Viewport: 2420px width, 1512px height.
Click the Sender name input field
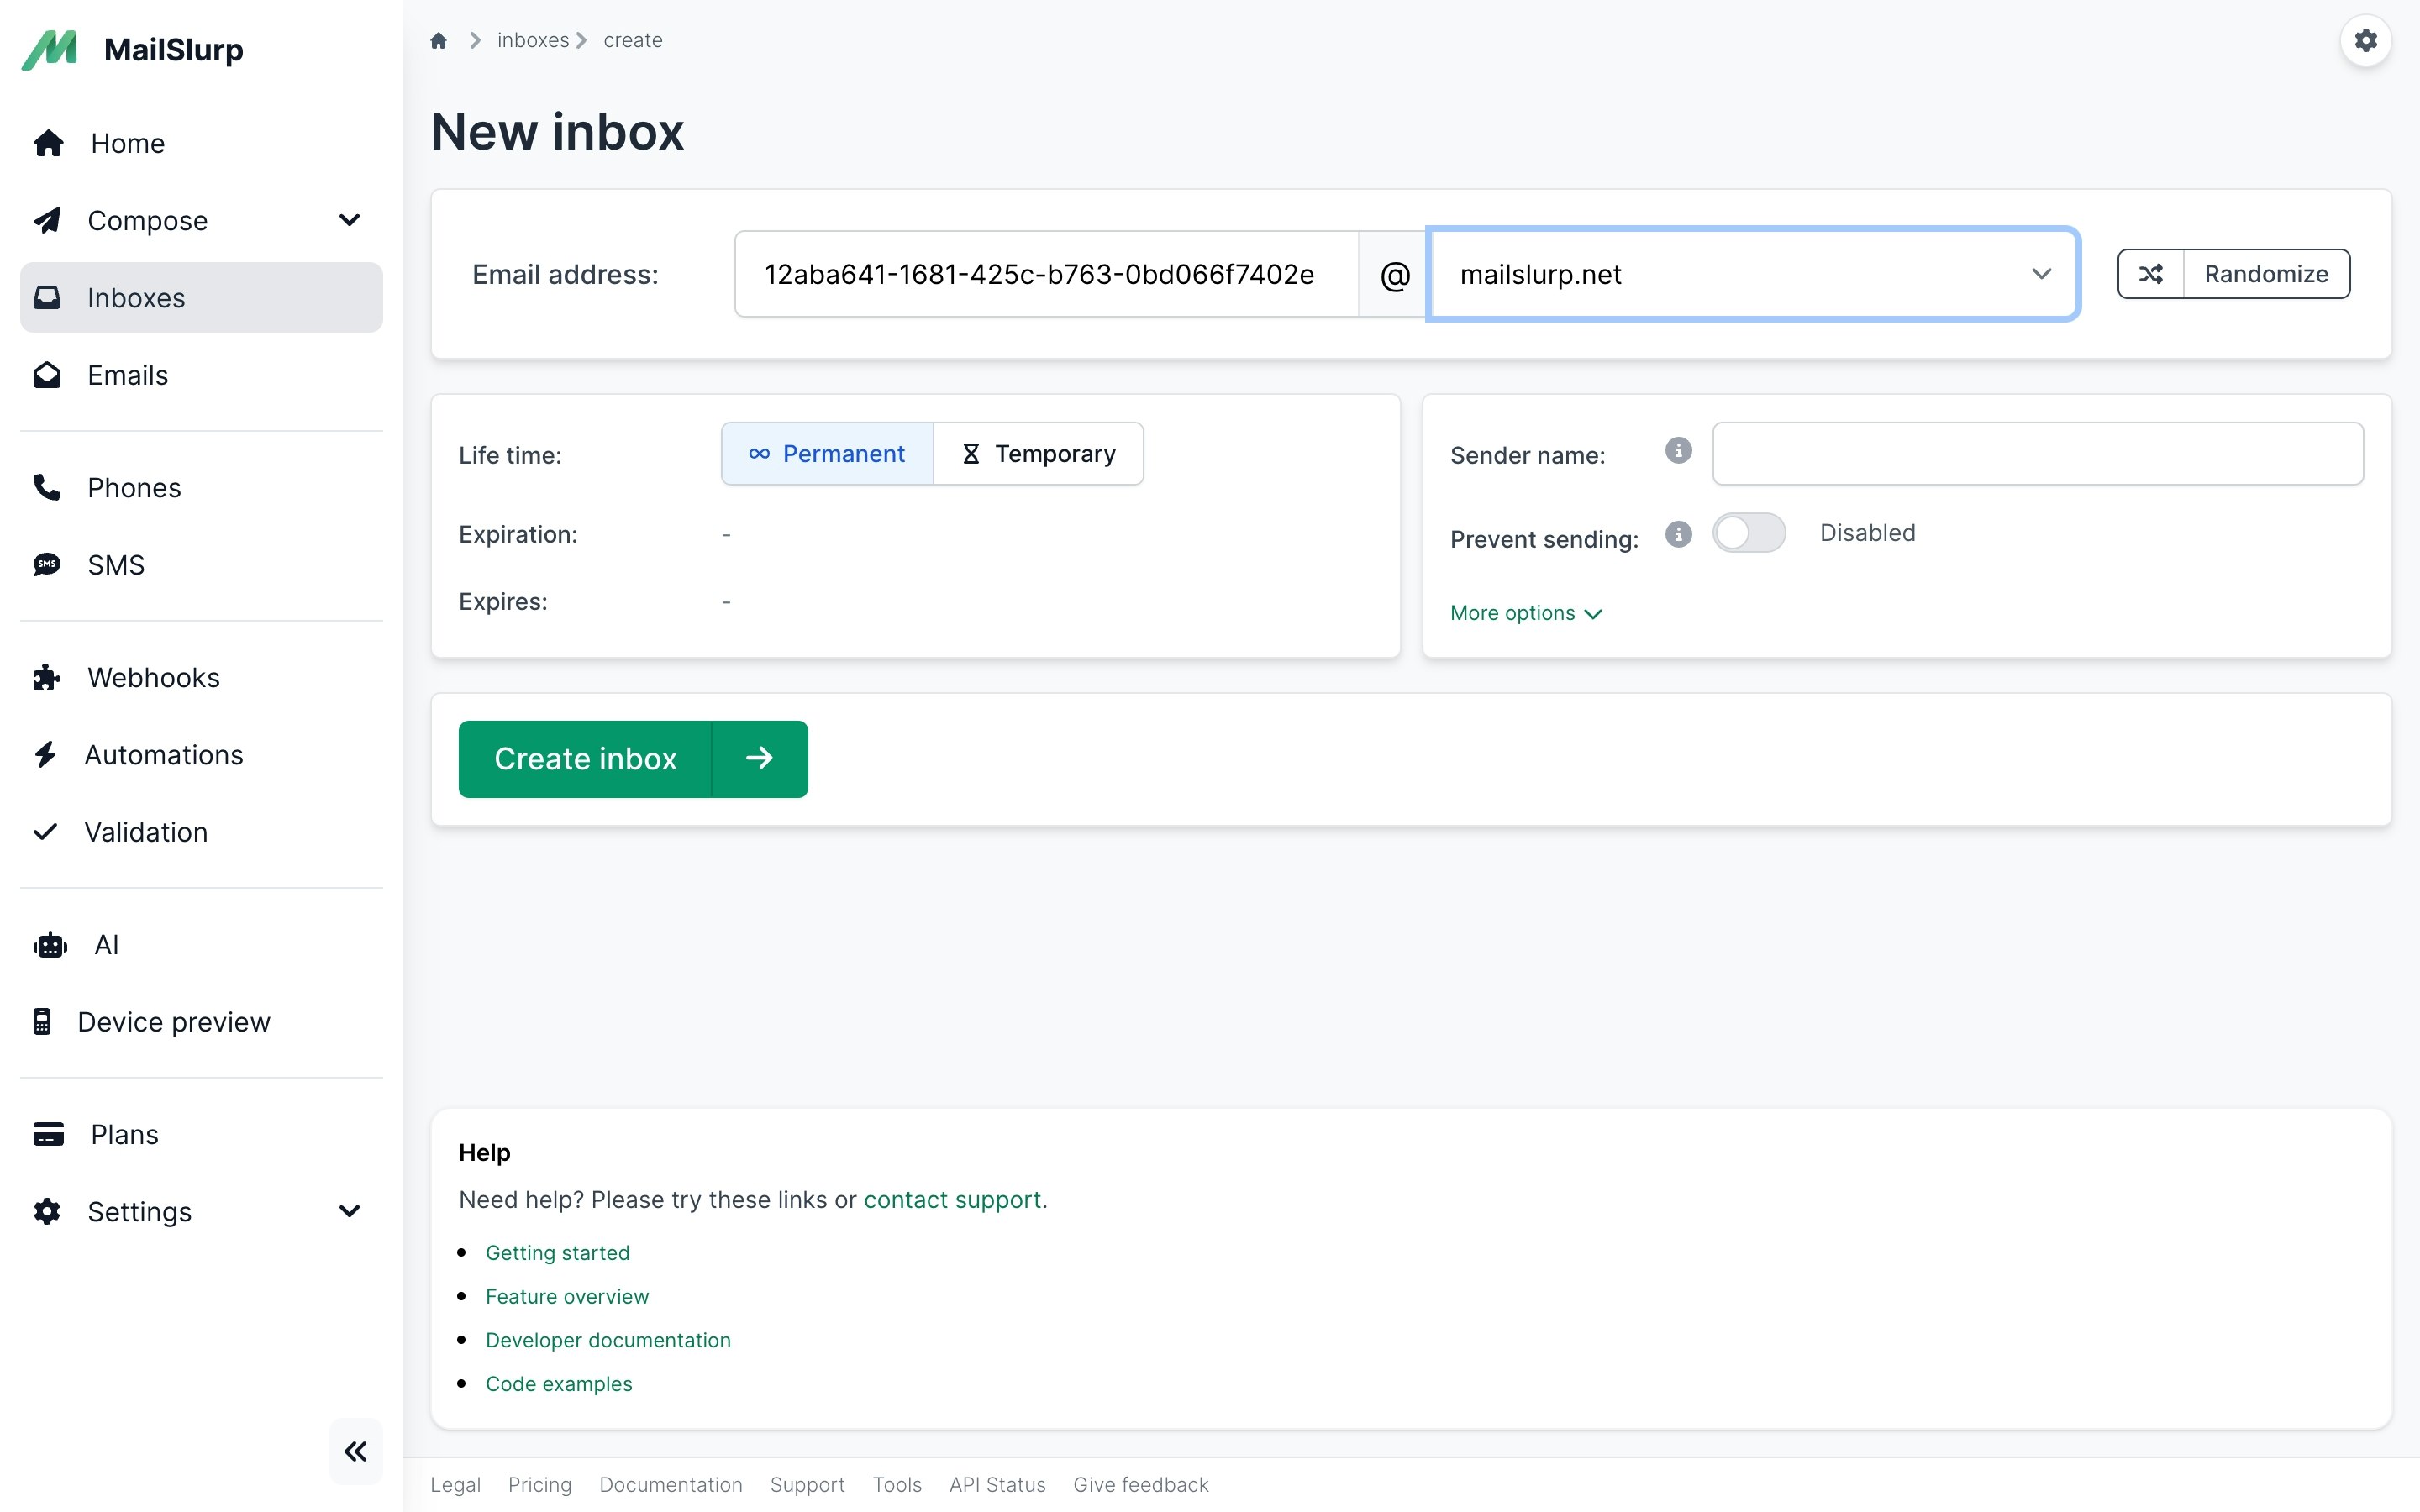click(x=2037, y=454)
